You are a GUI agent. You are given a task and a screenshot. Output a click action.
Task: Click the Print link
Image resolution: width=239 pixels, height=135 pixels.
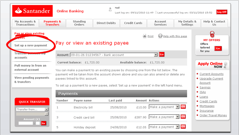[x=150, y=36]
